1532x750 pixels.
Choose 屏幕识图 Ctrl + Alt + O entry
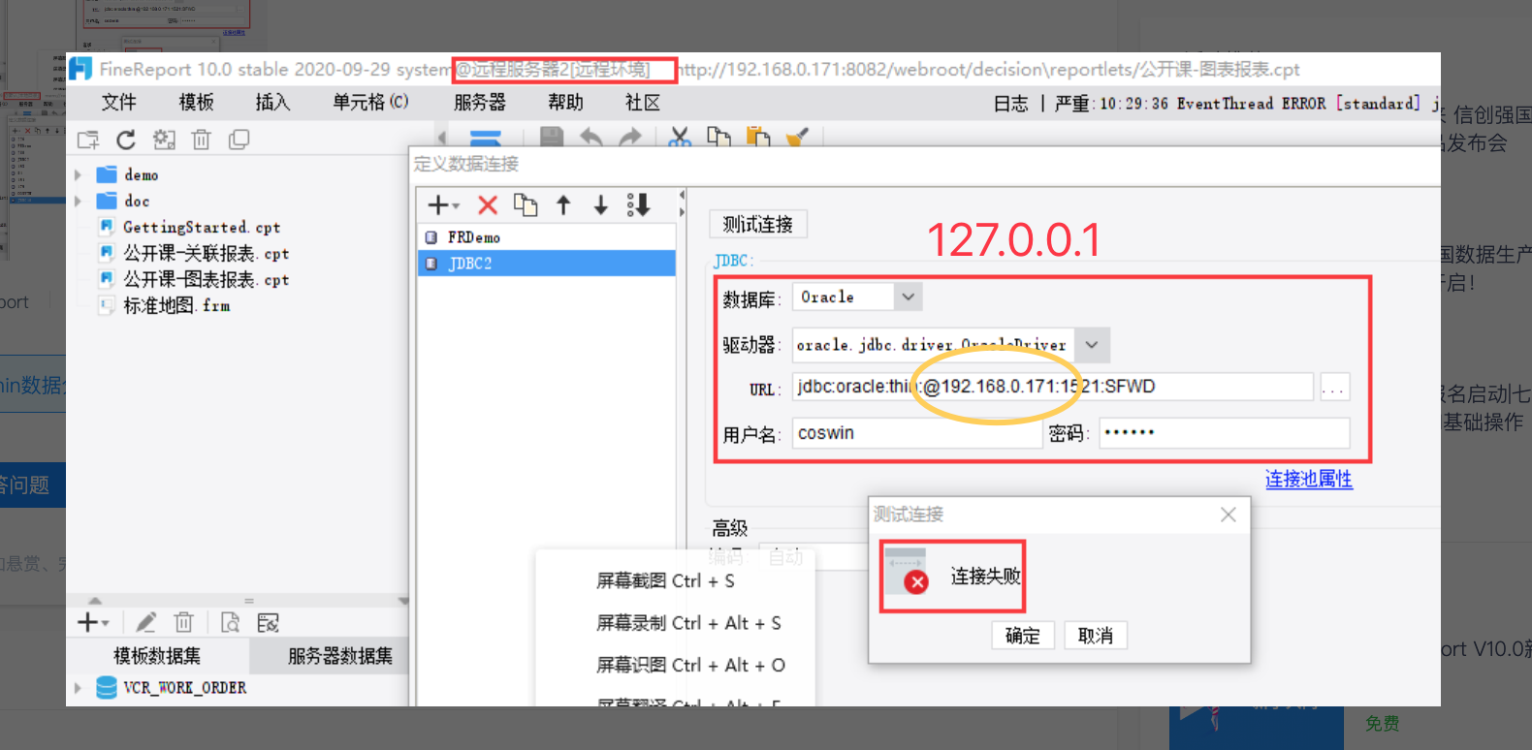coord(690,665)
